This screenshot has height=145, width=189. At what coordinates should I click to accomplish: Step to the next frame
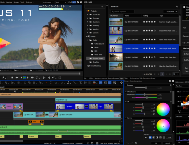[x=28, y=78]
